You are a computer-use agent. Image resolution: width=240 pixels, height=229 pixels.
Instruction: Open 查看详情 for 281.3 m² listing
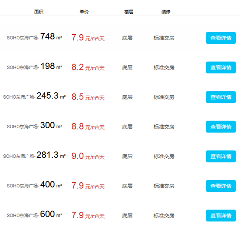(221, 156)
